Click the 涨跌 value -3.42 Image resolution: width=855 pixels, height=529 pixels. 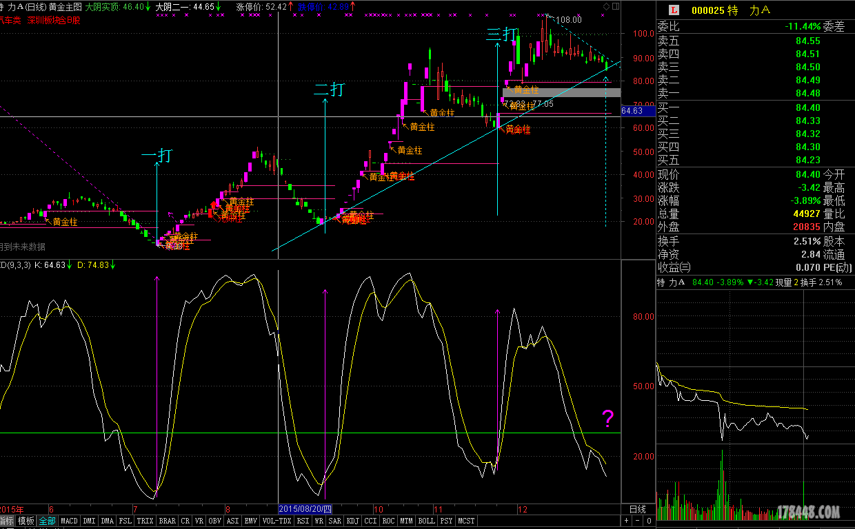(x=808, y=187)
